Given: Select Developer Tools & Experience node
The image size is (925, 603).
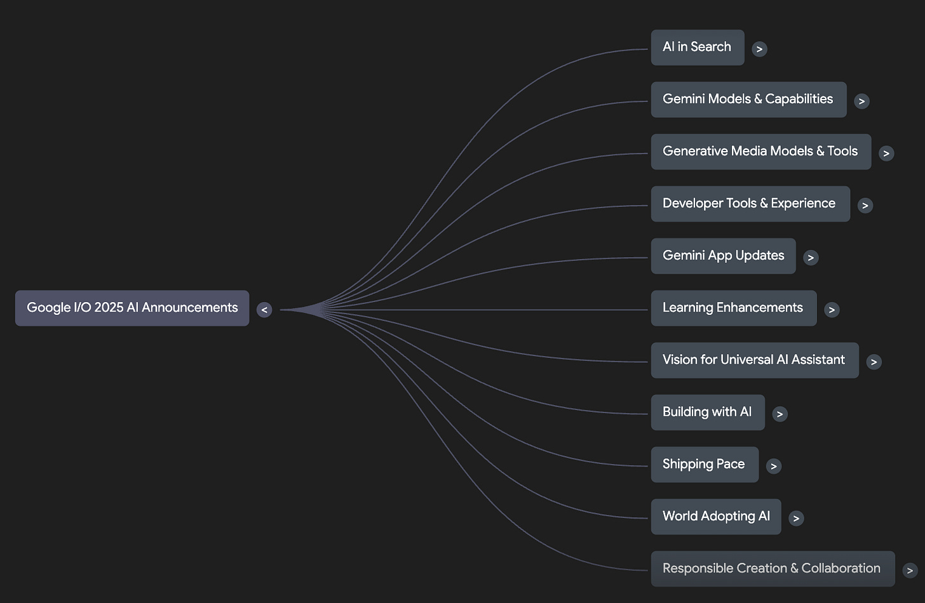Looking at the screenshot, I should coord(750,203).
